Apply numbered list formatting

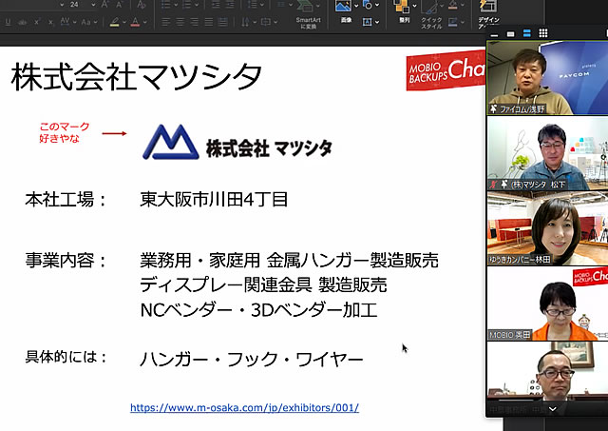coord(187,5)
